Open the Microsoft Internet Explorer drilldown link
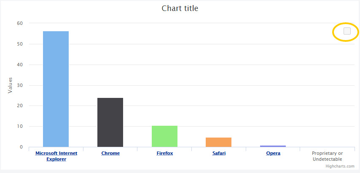This screenshot has height=173, width=360. (56, 156)
